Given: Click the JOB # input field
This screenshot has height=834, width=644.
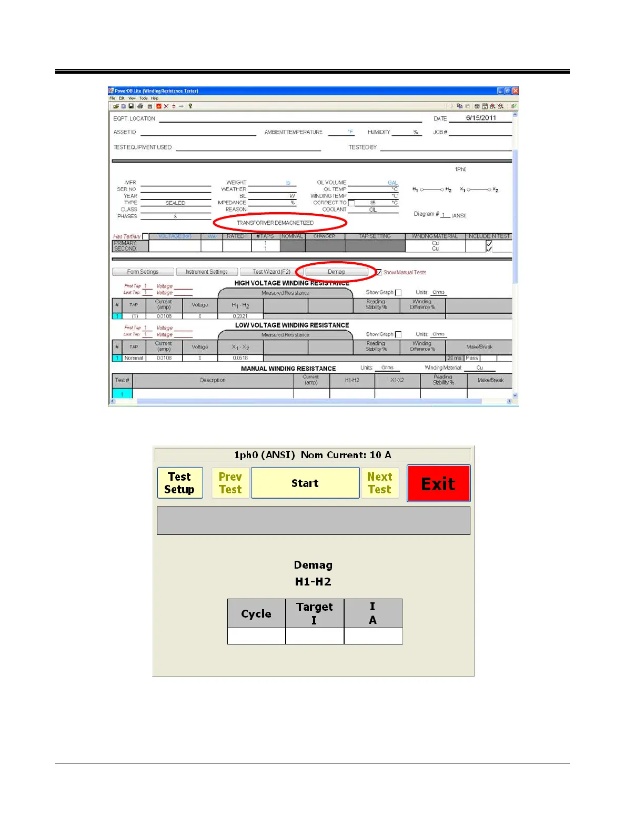Looking at the screenshot, I should coord(480,132).
